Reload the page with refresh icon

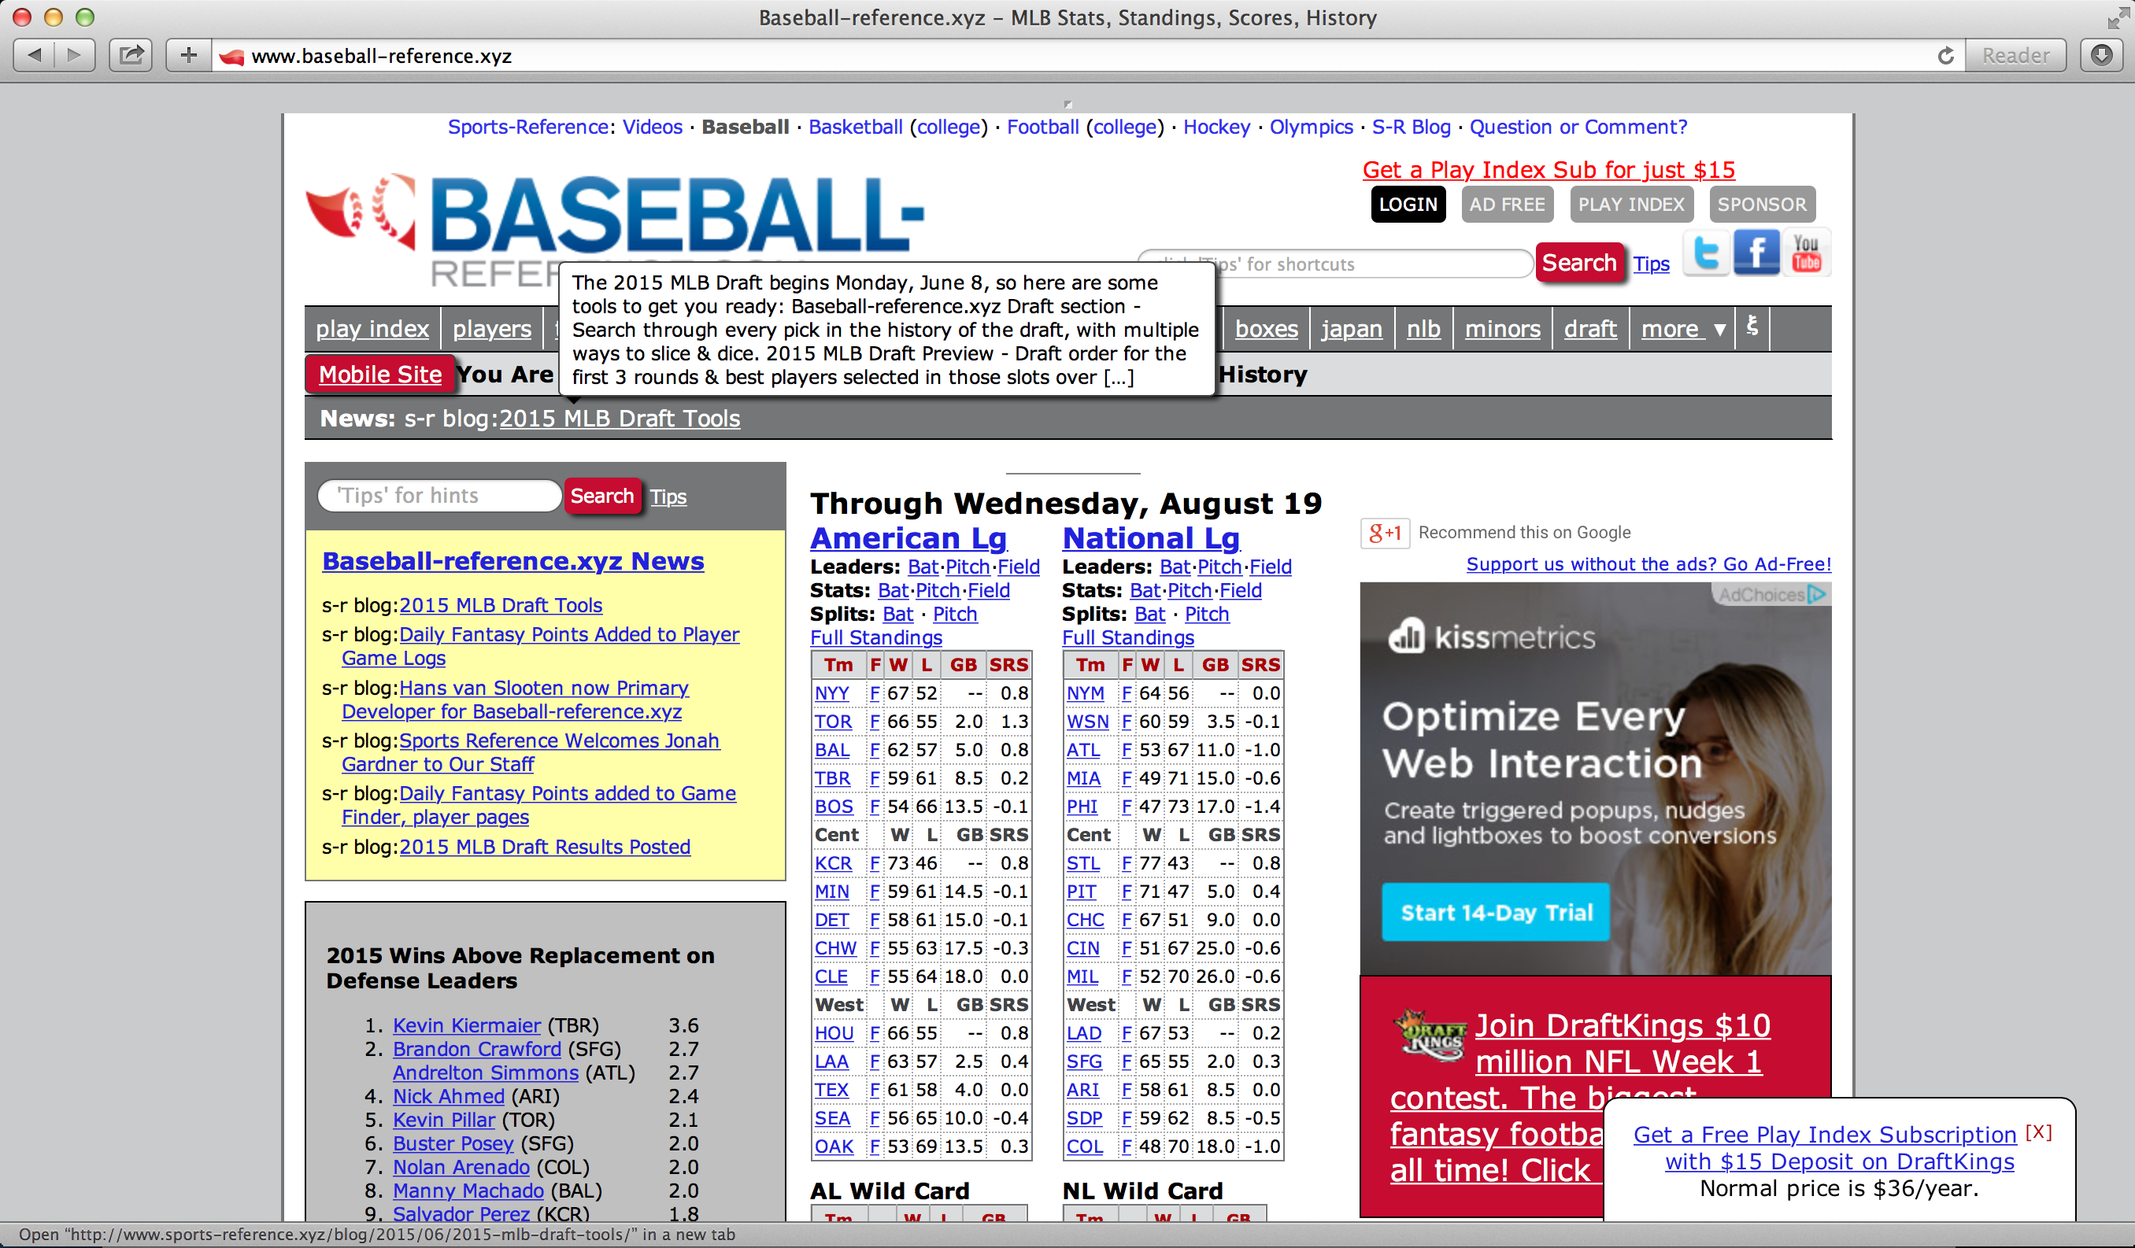pyautogui.click(x=1945, y=56)
